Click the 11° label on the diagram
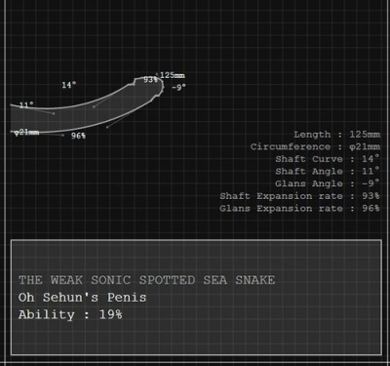Viewport: 390px width, 366px height. 26,105
